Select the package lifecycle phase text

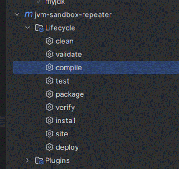click(70, 95)
